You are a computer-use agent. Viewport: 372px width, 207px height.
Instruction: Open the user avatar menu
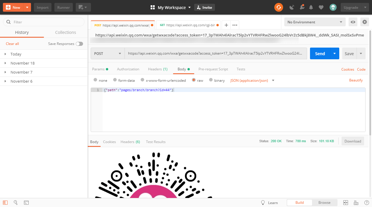point(333,7)
